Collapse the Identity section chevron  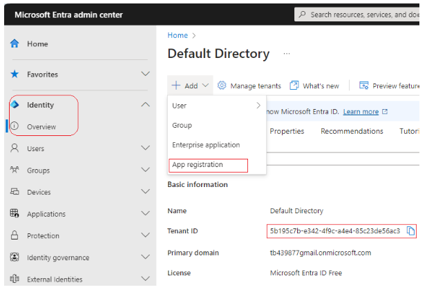(x=145, y=104)
